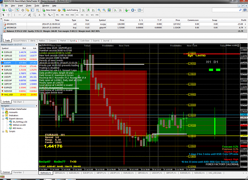Screen dimensions: 248x180
Task: Expand the Scripts node in Navigator
Action: point(3,131)
